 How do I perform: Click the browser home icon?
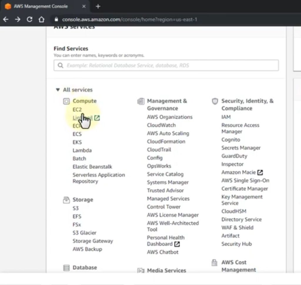tap(41, 19)
